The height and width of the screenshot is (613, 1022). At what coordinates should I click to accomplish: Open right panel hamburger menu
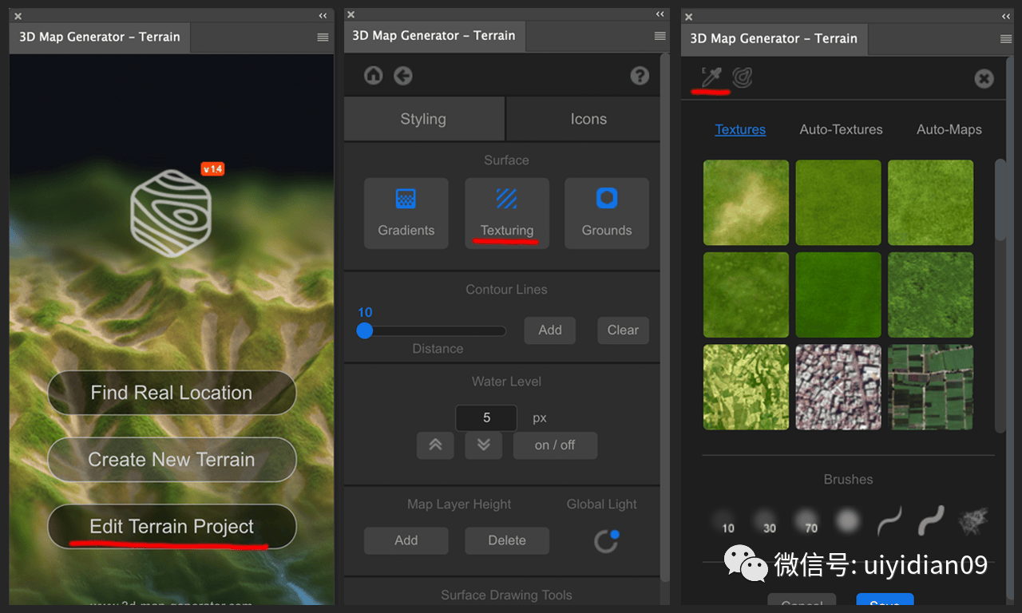1006,39
